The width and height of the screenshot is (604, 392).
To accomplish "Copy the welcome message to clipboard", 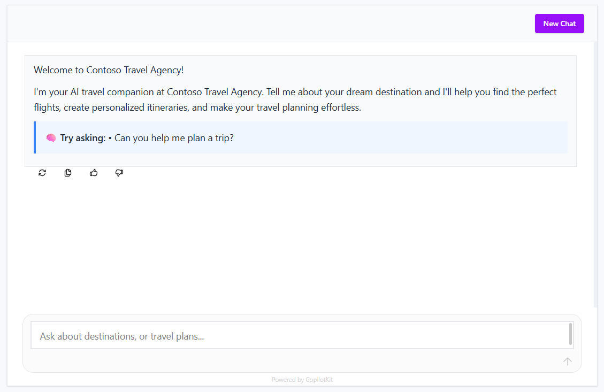I will point(68,173).
